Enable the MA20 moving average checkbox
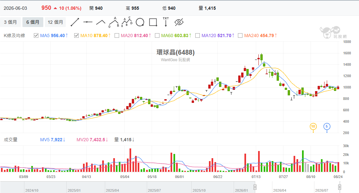The image size is (359, 193). point(117,35)
